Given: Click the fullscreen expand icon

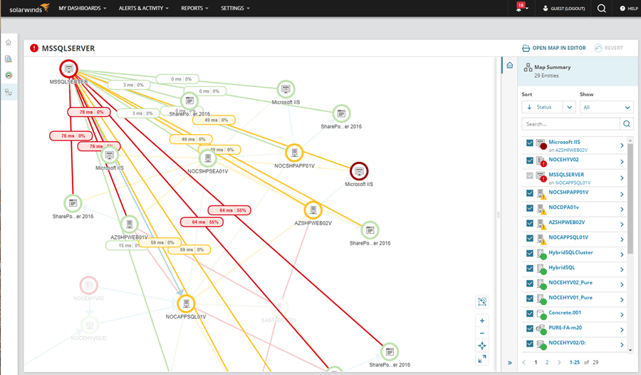Looking at the screenshot, I should click(482, 359).
